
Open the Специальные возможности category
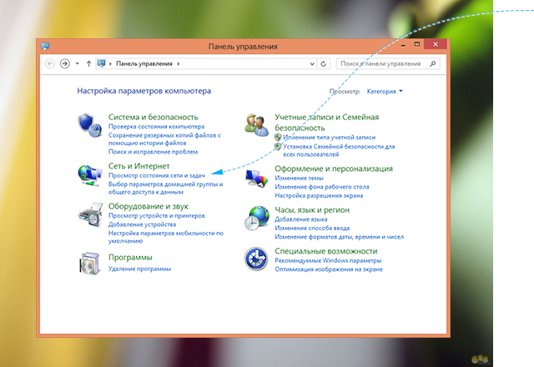click(x=326, y=251)
